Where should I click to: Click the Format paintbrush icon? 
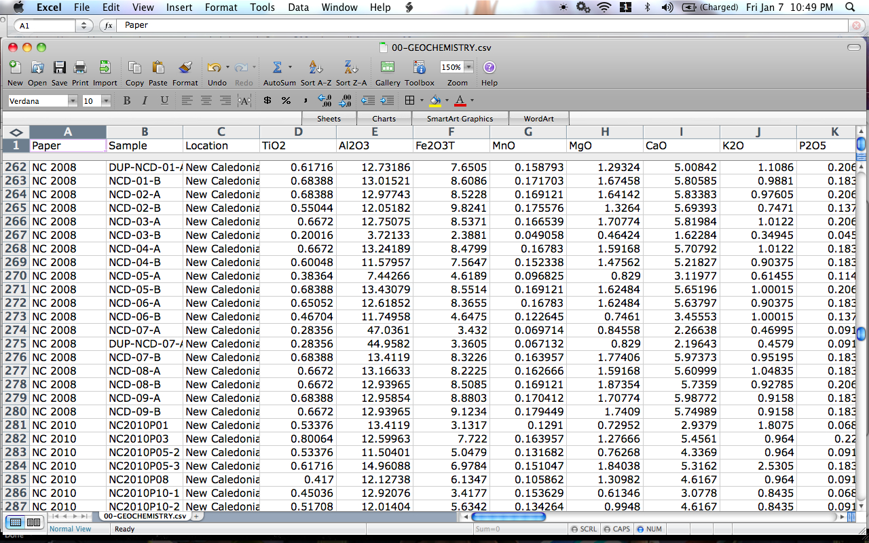tap(185, 68)
